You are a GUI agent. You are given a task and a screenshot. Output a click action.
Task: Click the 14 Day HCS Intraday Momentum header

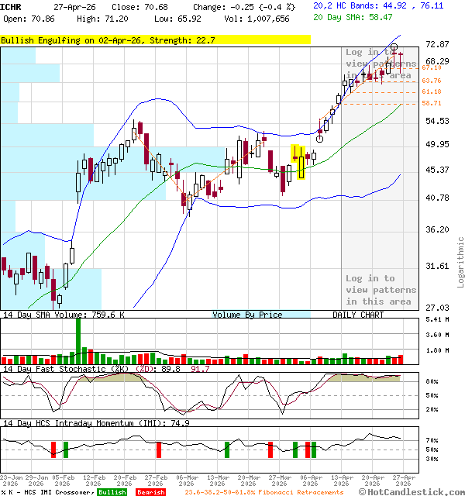pyautogui.click(x=95, y=423)
